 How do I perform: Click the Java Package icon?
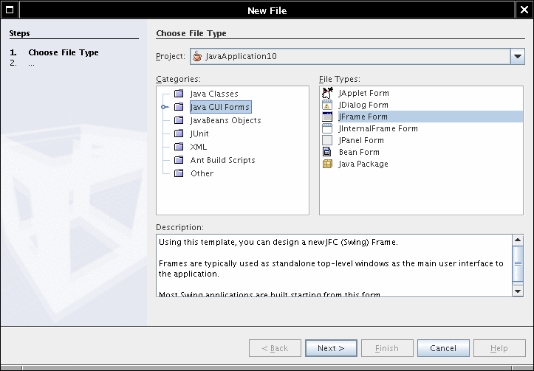[327, 164]
